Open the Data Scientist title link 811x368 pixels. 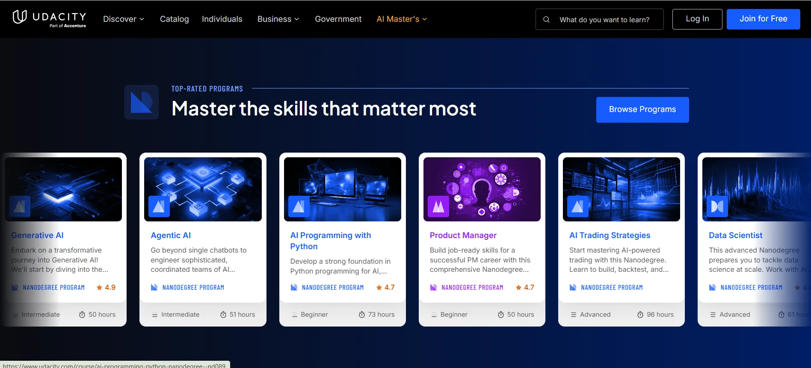[735, 235]
